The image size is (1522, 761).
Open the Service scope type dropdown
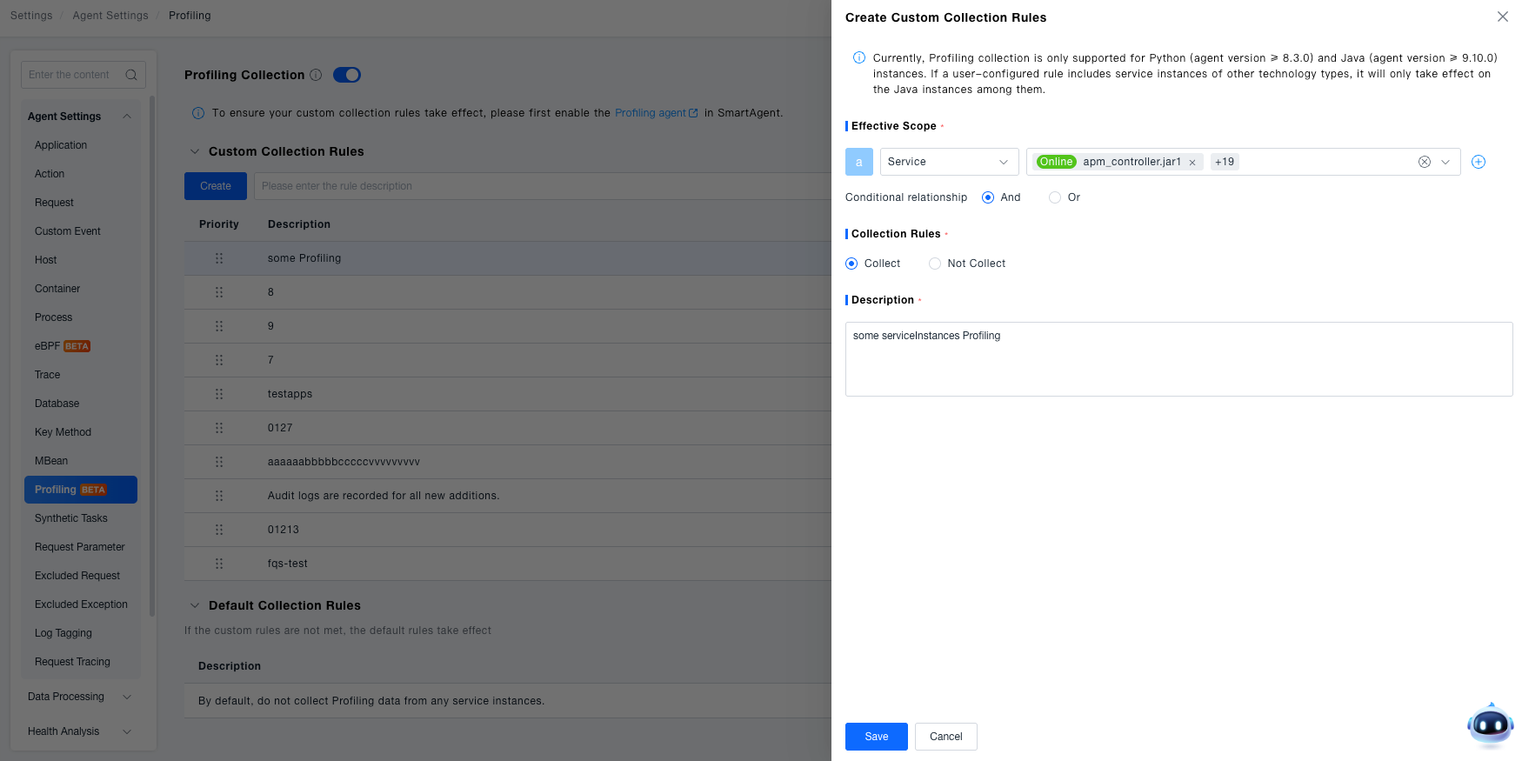coord(950,162)
